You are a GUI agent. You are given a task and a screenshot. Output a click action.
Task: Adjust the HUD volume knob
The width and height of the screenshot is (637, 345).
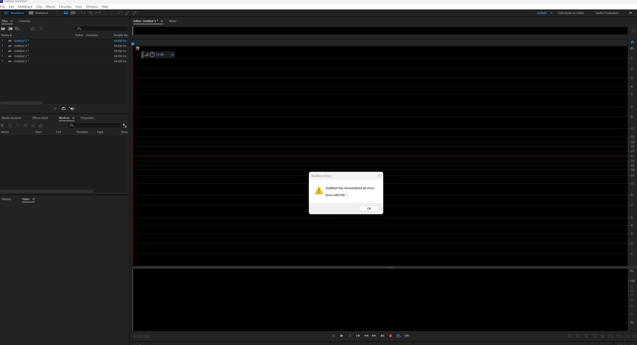(152, 54)
